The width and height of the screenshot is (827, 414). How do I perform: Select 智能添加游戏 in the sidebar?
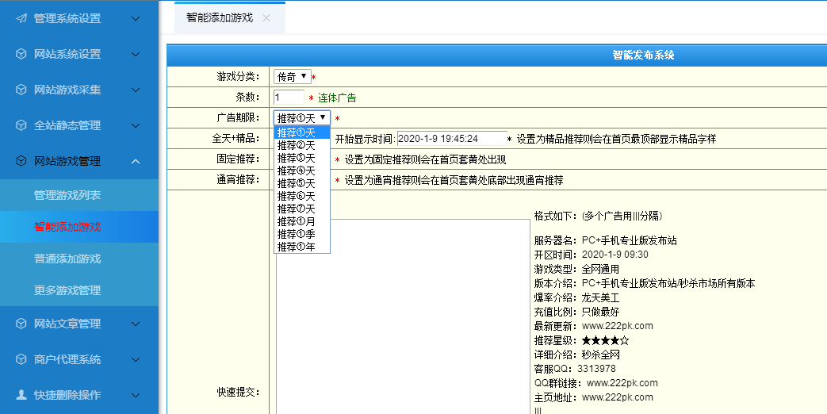79,227
